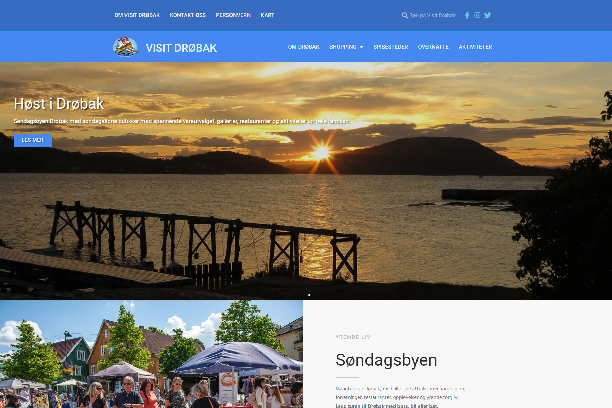Open Om Visit Drøbak in top bar
The image size is (612, 408).
click(137, 15)
